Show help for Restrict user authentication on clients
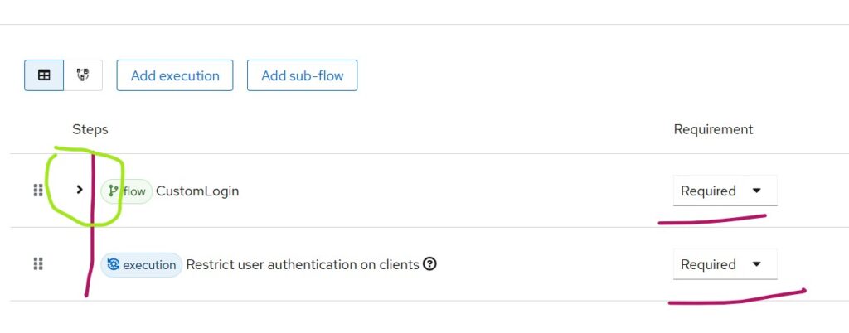 pos(429,264)
